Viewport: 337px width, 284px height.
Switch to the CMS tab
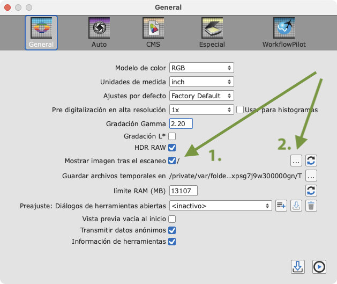click(153, 32)
